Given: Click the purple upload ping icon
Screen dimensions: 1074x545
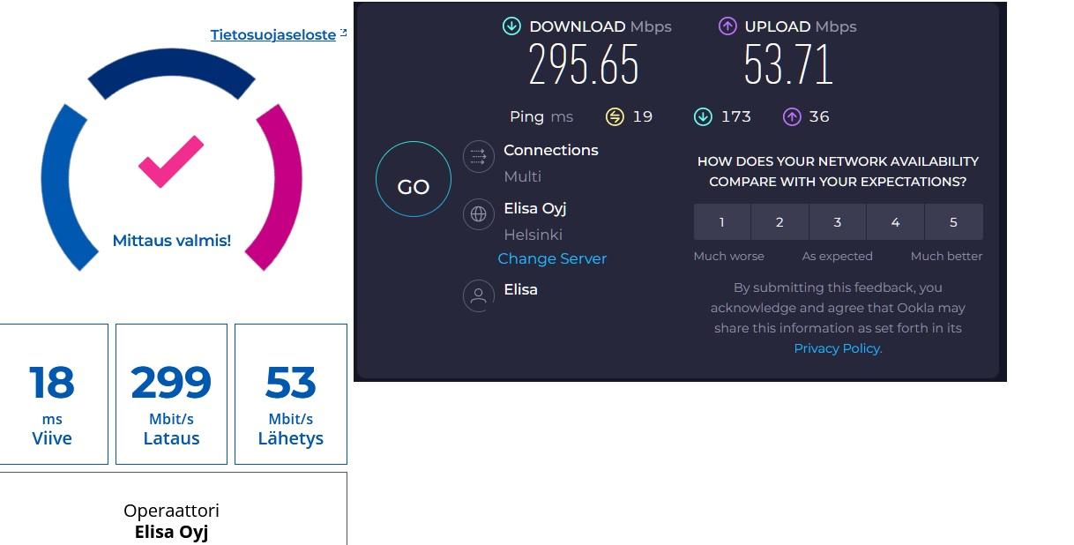Looking at the screenshot, I should (x=792, y=116).
